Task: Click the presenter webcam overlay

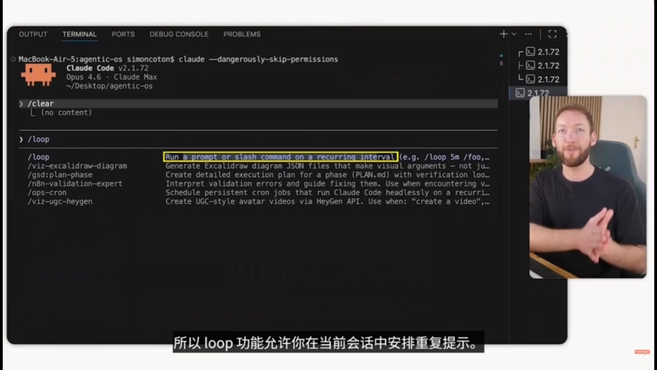Action: [x=588, y=186]
